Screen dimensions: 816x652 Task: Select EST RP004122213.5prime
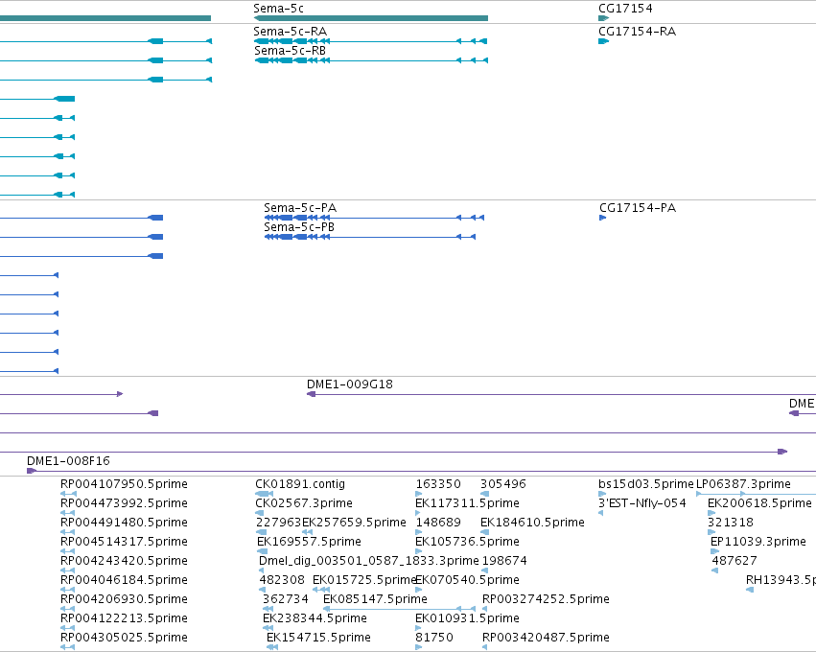tap(124, 618)
